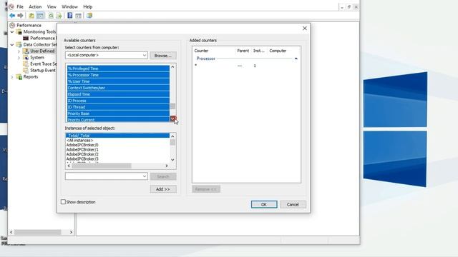This screenshot has width=458, height=257.
Task: Click the Browse... button
Action: [163, 56]
